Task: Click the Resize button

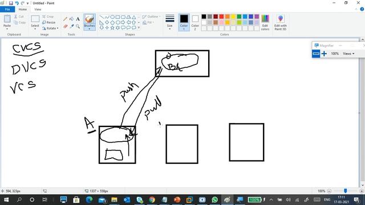Action: click(x=49, y=23)
